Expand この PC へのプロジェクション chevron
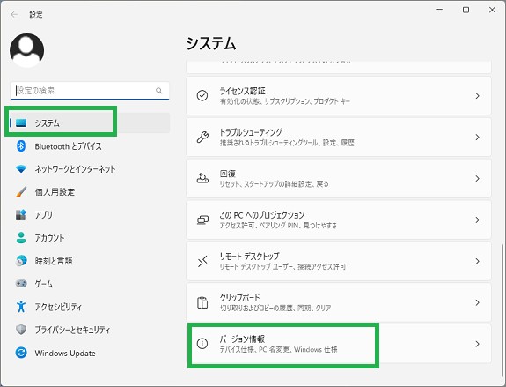 (477, 220)
